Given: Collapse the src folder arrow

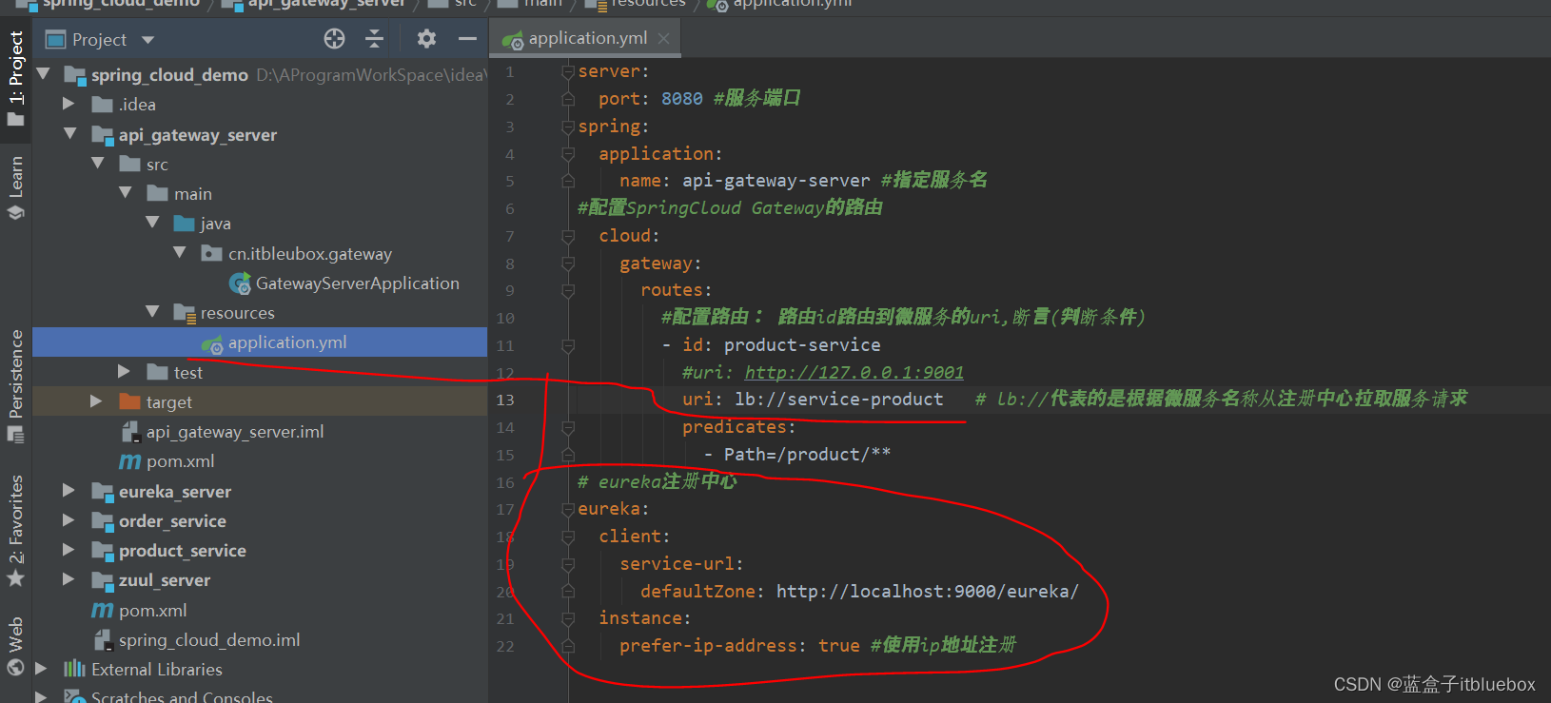Looking at the screenshot, I should pos(98,164).
